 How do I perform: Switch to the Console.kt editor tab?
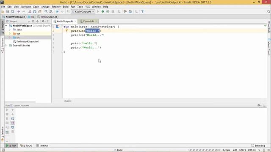coord(88,22)
